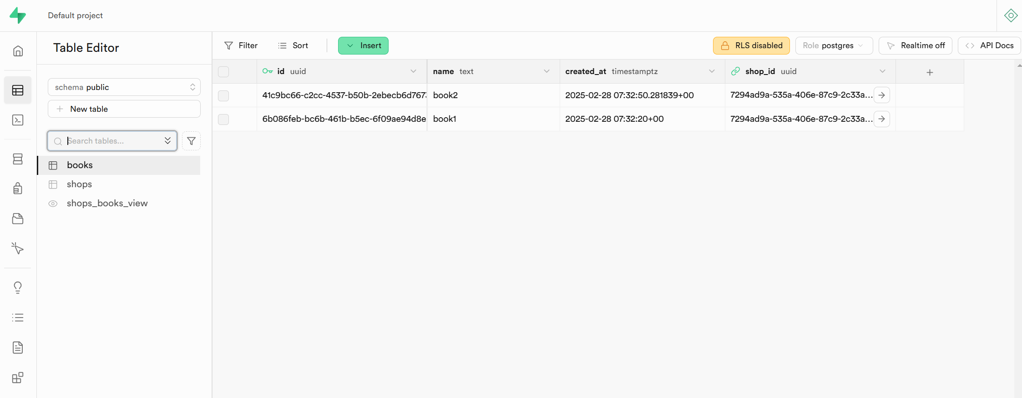Open the Advisors lightbulb sidebar icon
The height and width of the screenshot is (398, 1022).
pyautogui.click(x=18, y=288)
